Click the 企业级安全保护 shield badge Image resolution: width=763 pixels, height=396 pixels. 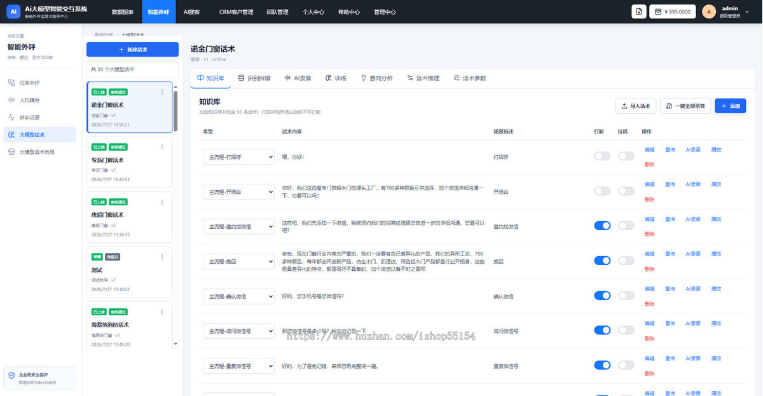click(x=39, y=378)
